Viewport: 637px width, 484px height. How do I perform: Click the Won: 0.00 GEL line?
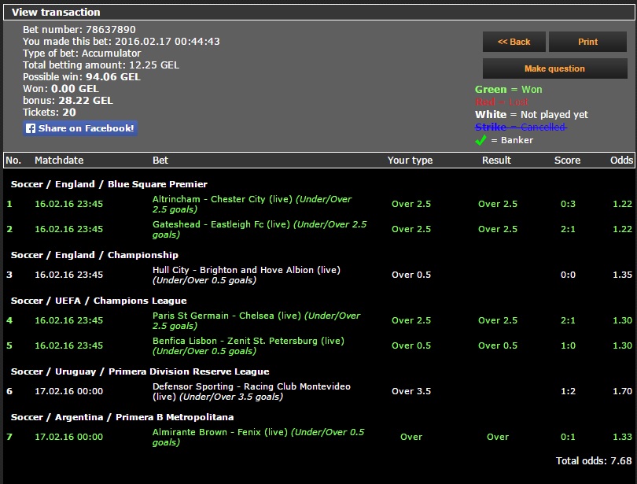pos(61,89)
